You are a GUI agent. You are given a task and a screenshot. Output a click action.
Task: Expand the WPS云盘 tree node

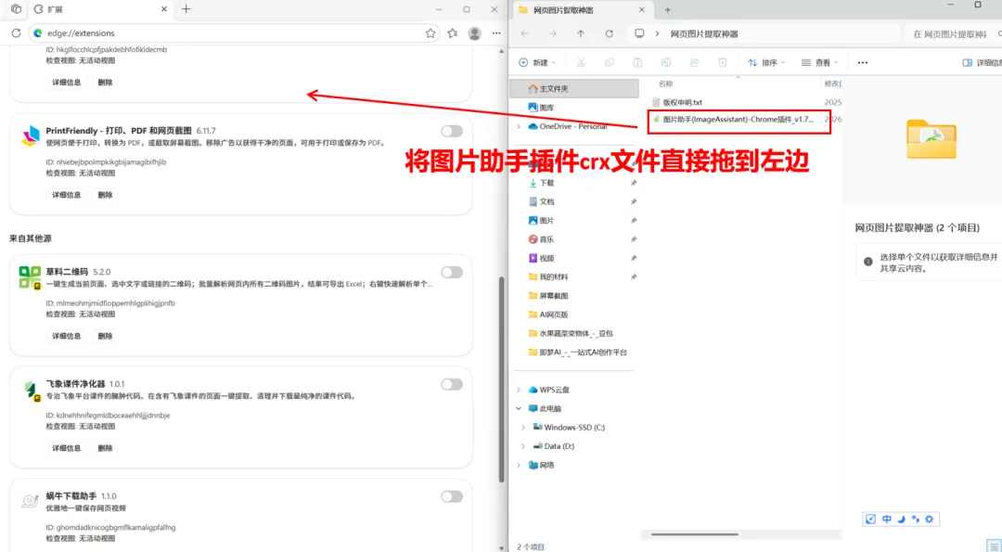point(519,390)
